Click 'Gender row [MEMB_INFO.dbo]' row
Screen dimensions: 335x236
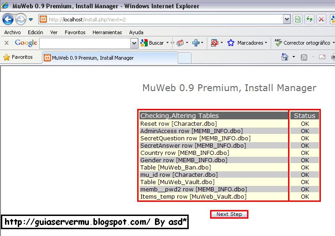pos(214,160)
